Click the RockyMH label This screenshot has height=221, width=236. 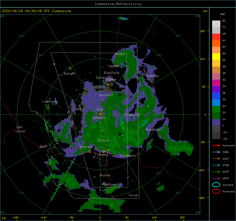tap(69, 74)
